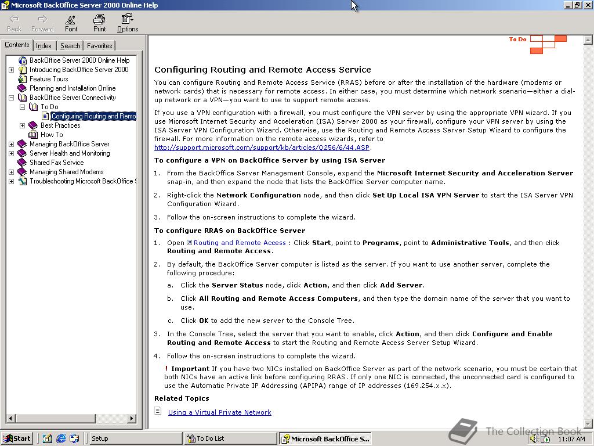Click the 11:07 AM clock in tray
The height and width of the screenshot is (446, 594).
(x=571, y=439)
